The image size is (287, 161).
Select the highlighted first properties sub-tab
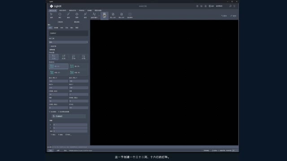50,28
